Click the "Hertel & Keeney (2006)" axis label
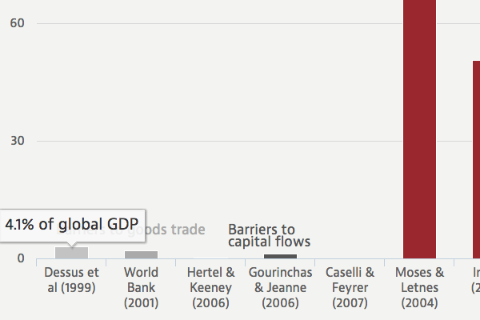The image size is (480, 320). (210, 287)
